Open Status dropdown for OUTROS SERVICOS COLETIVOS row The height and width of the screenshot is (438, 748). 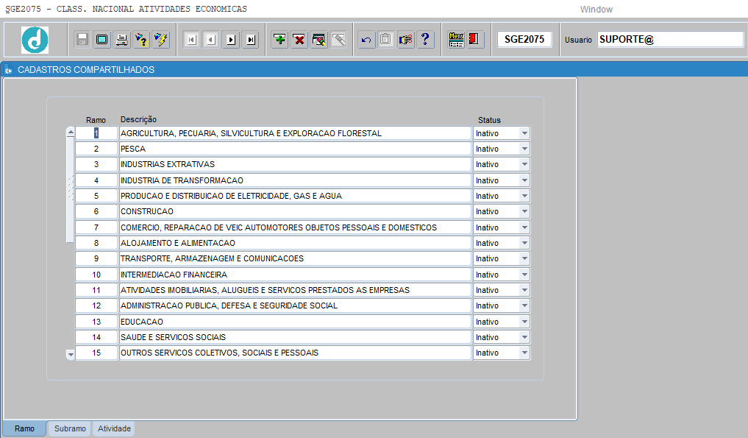tap(524, 353)
